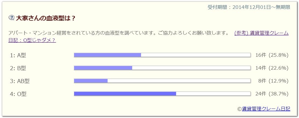Click the dark blue filled O型 bar
Viewport: 299px width, 118px height.
[x=125, y=94]
